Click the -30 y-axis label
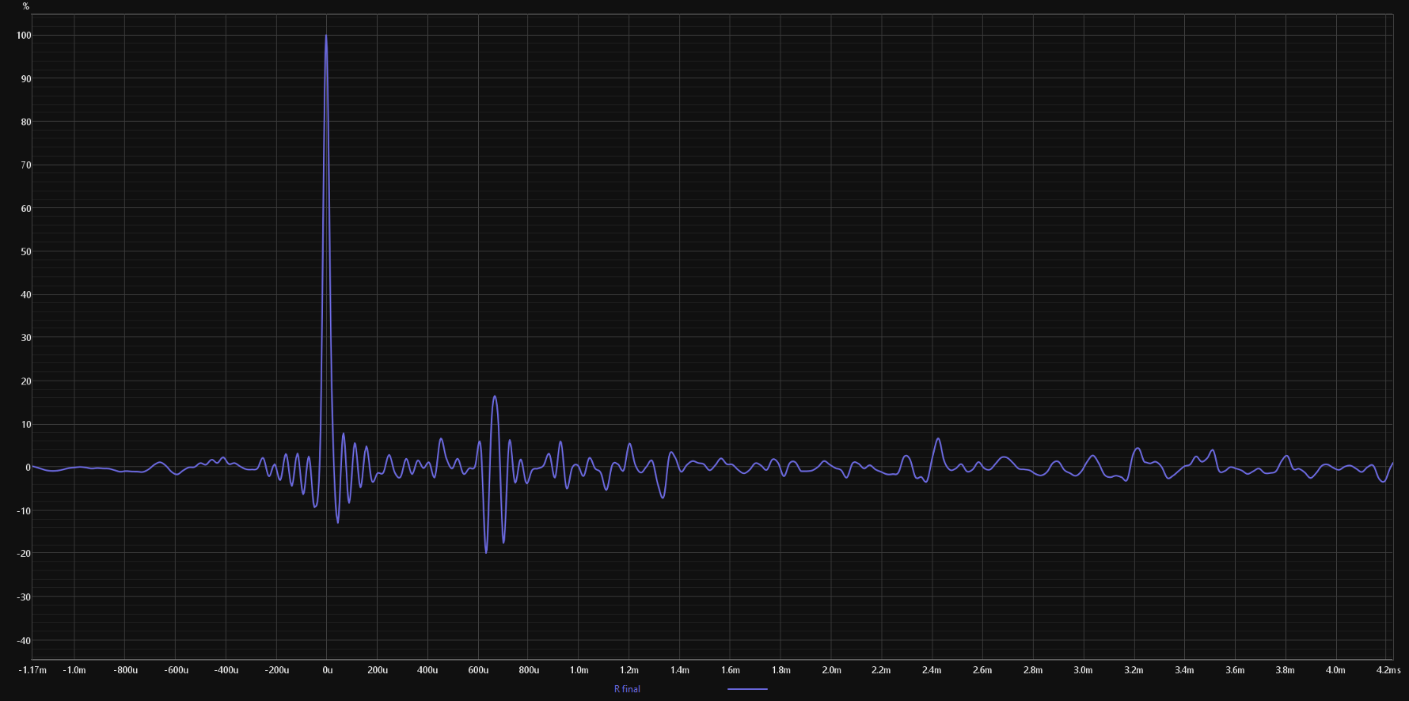The width and height of the screenshot is (1409, 701). click(25, 597)
